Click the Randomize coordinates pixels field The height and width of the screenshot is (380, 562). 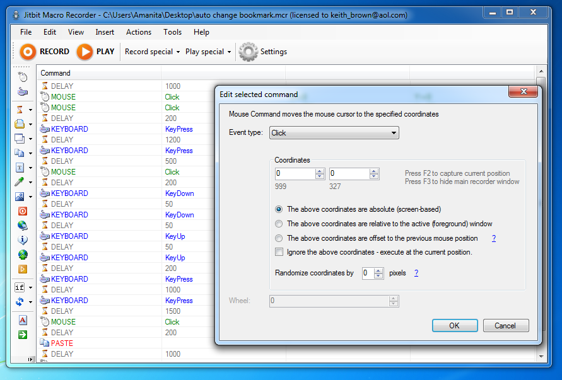click(x=368, y=273)
